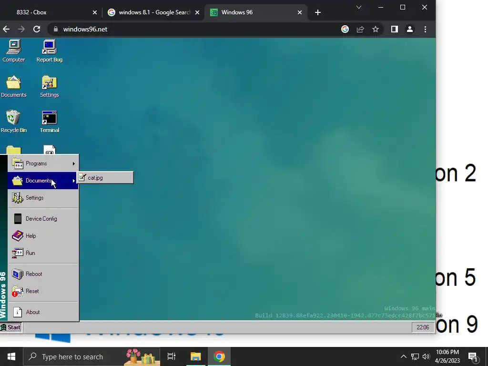Open the tab search dropdown chevron
Image resolution: width=488 pixels, height=366 pixels.
[359, 7]
